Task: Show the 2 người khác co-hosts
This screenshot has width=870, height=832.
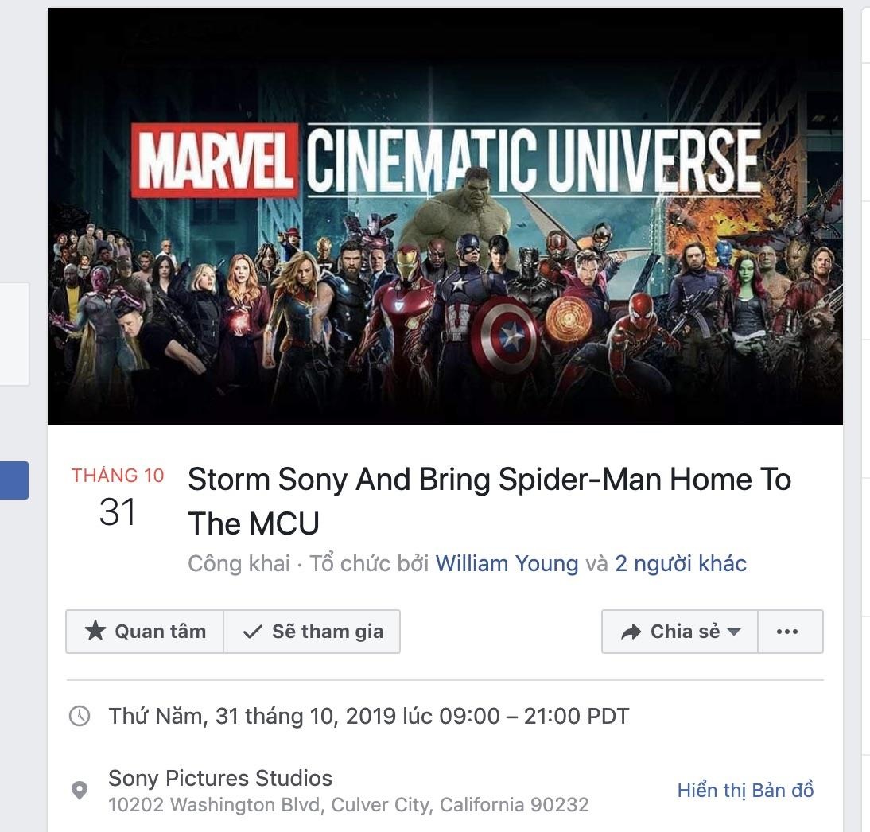Action: click(x=681, y=564)
